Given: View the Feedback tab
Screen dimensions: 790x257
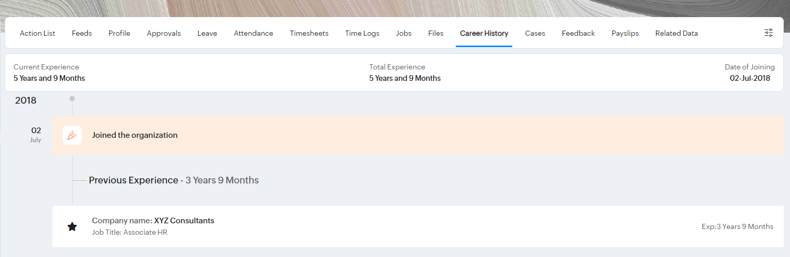Looking at the screenshot, I should (x=578, y=33).
